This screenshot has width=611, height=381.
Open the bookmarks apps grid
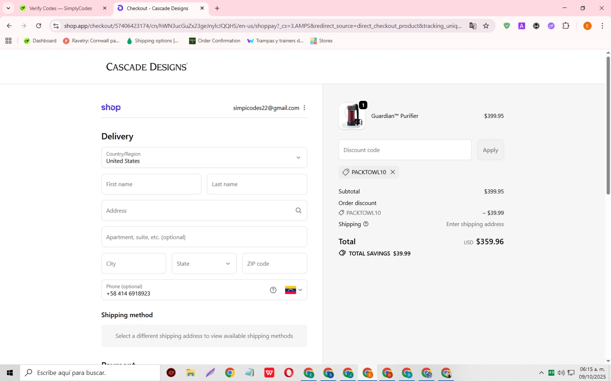point(8,41)
